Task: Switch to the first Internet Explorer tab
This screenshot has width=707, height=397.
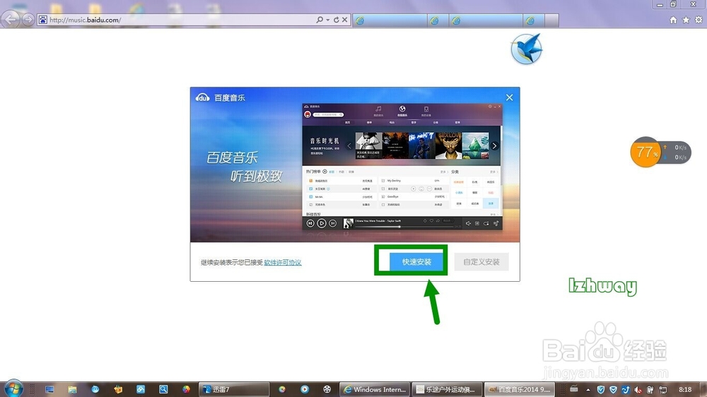Action: (390, 20)
